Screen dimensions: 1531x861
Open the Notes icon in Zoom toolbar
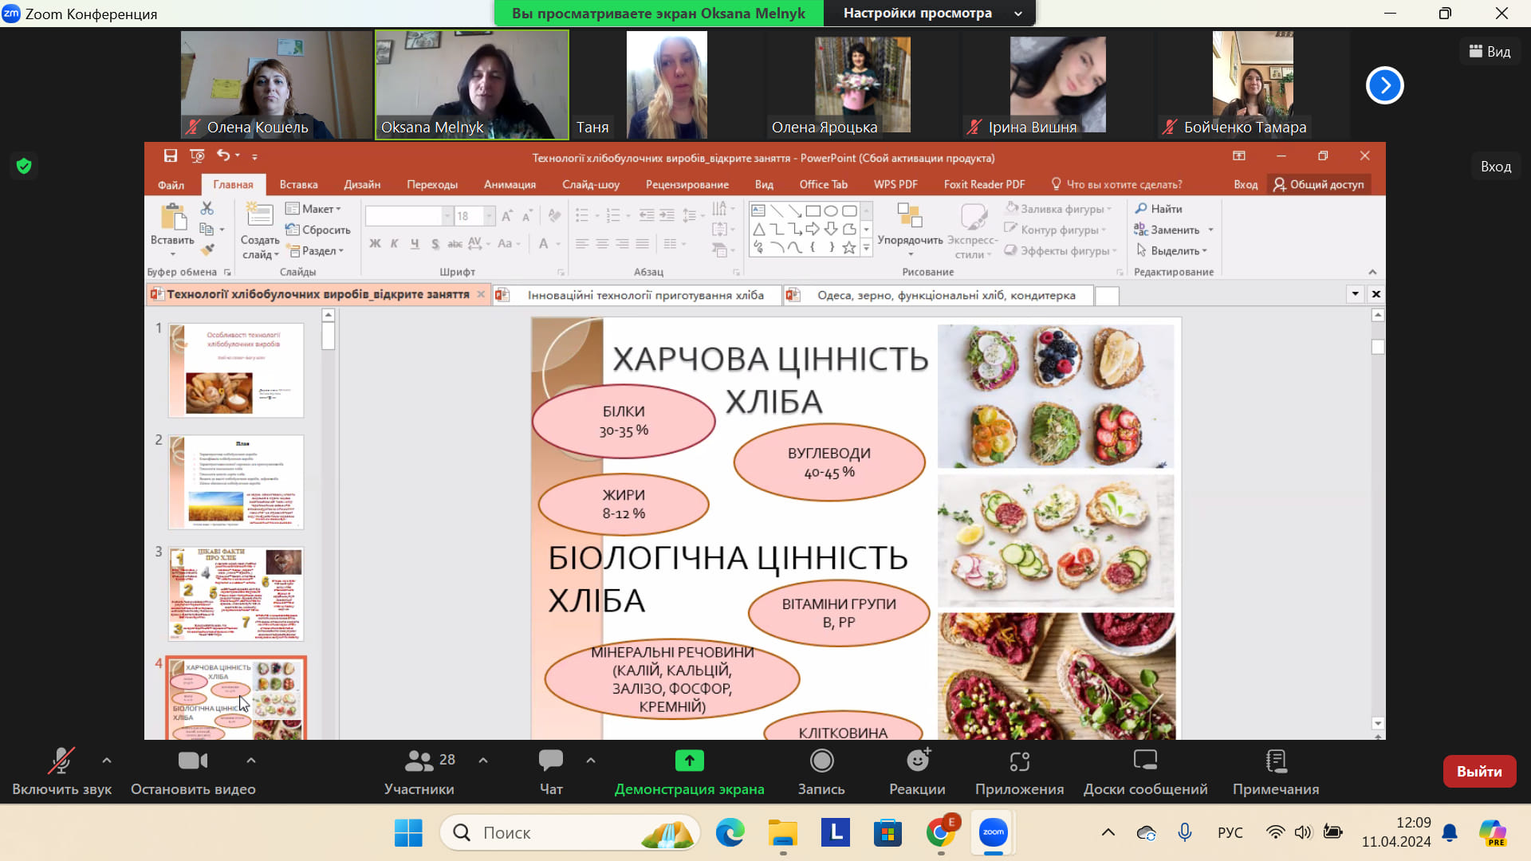[1275, 761]
